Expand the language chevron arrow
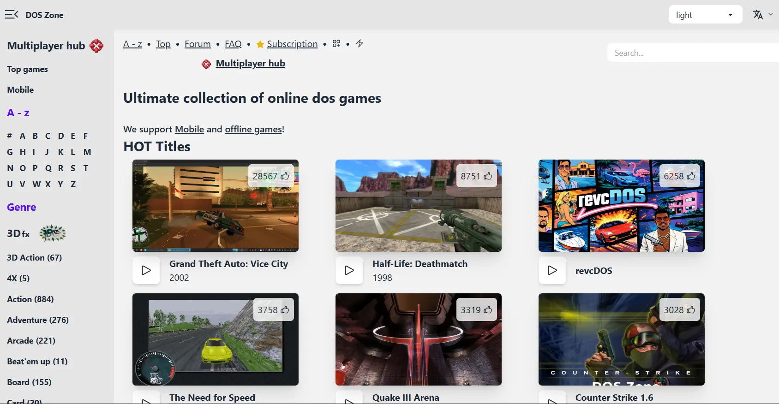This screenshot has height=404, width=779. click(771, 14)
